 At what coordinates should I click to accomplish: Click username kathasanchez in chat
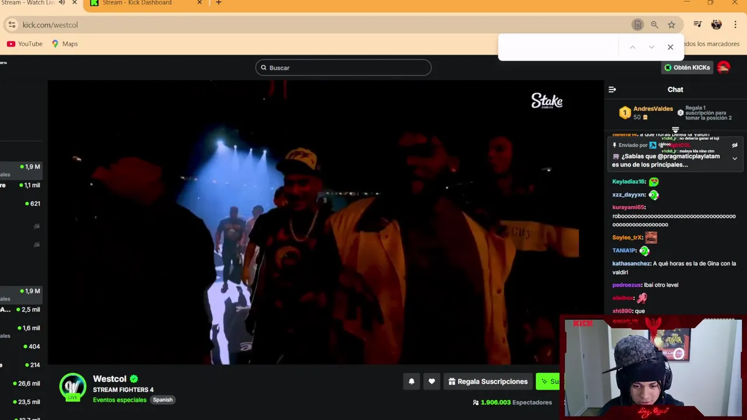[x=631, y=264]
